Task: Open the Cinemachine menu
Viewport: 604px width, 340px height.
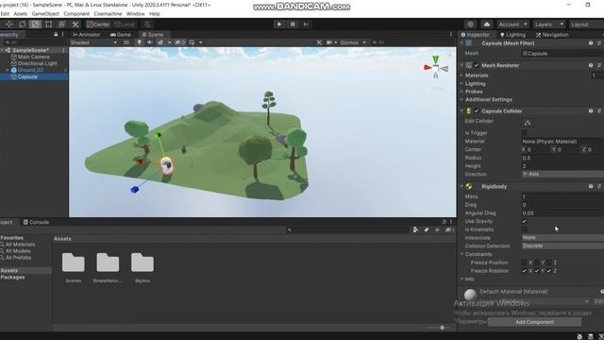Action: pyautogui.click(x=108, y=13)
